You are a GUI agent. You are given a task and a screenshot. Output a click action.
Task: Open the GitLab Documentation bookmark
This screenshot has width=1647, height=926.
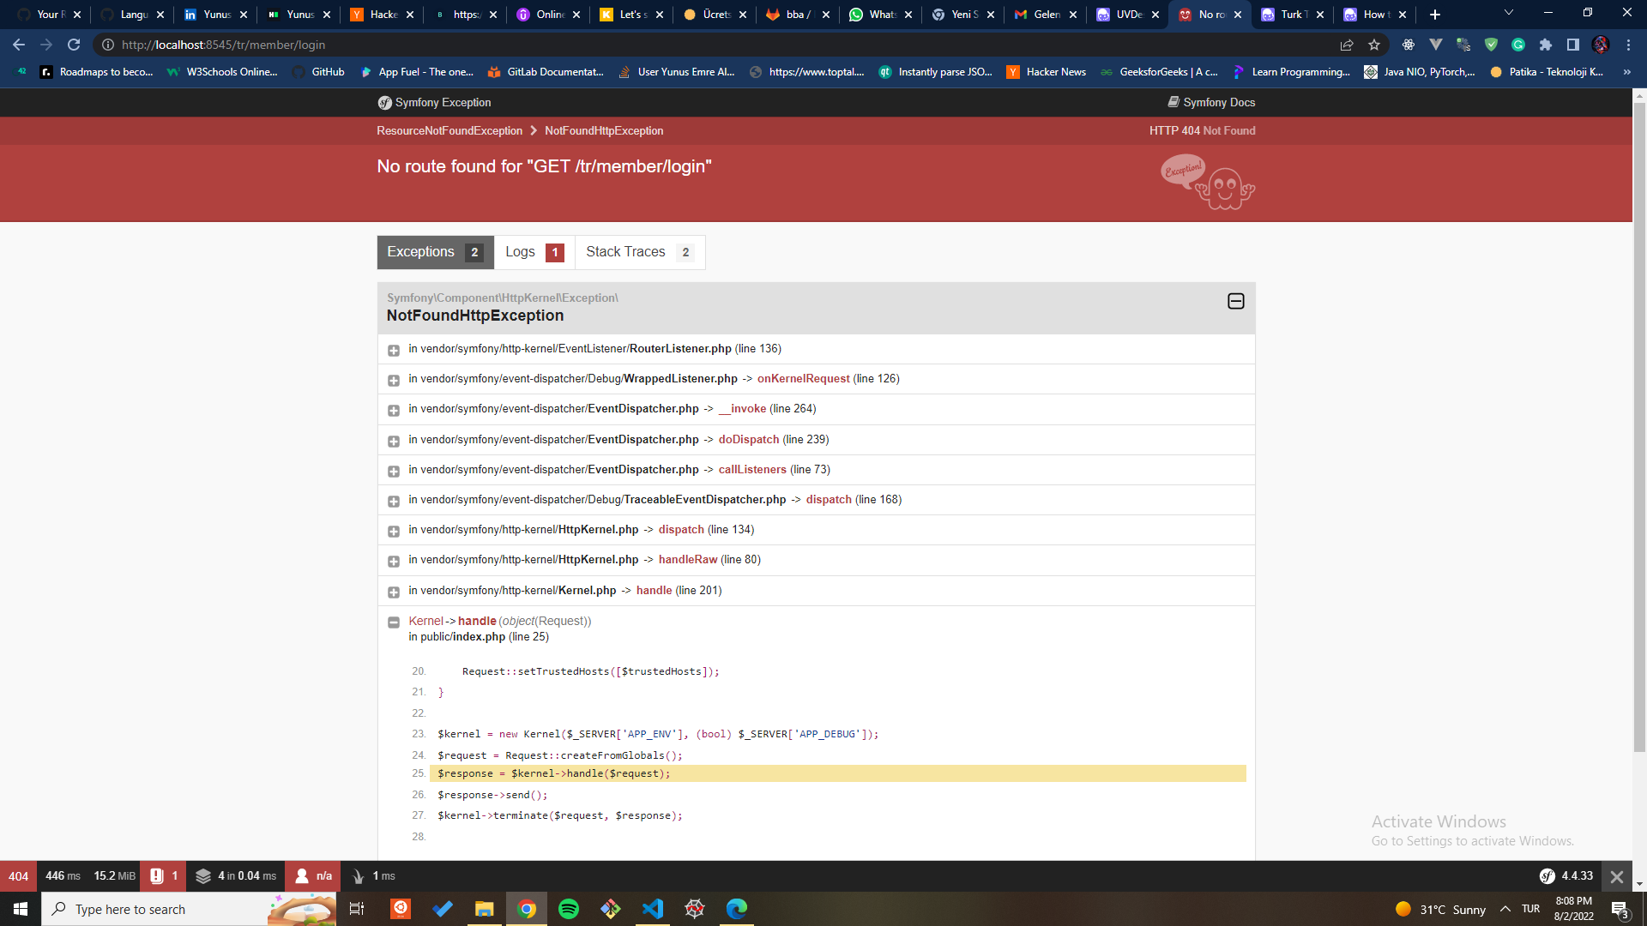click(x=546, y=72)
